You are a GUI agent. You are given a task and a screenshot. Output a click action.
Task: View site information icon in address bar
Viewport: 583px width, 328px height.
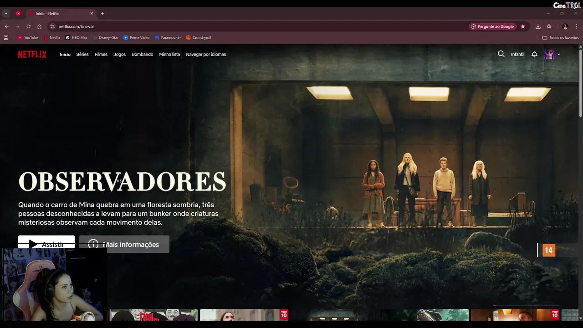[x=52, y=26]
